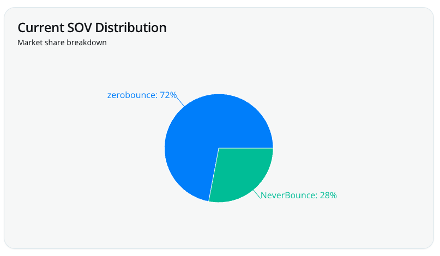Click the NeverBounce label connector line
Screen dimensions: 440x256
(x=257, y=194)
